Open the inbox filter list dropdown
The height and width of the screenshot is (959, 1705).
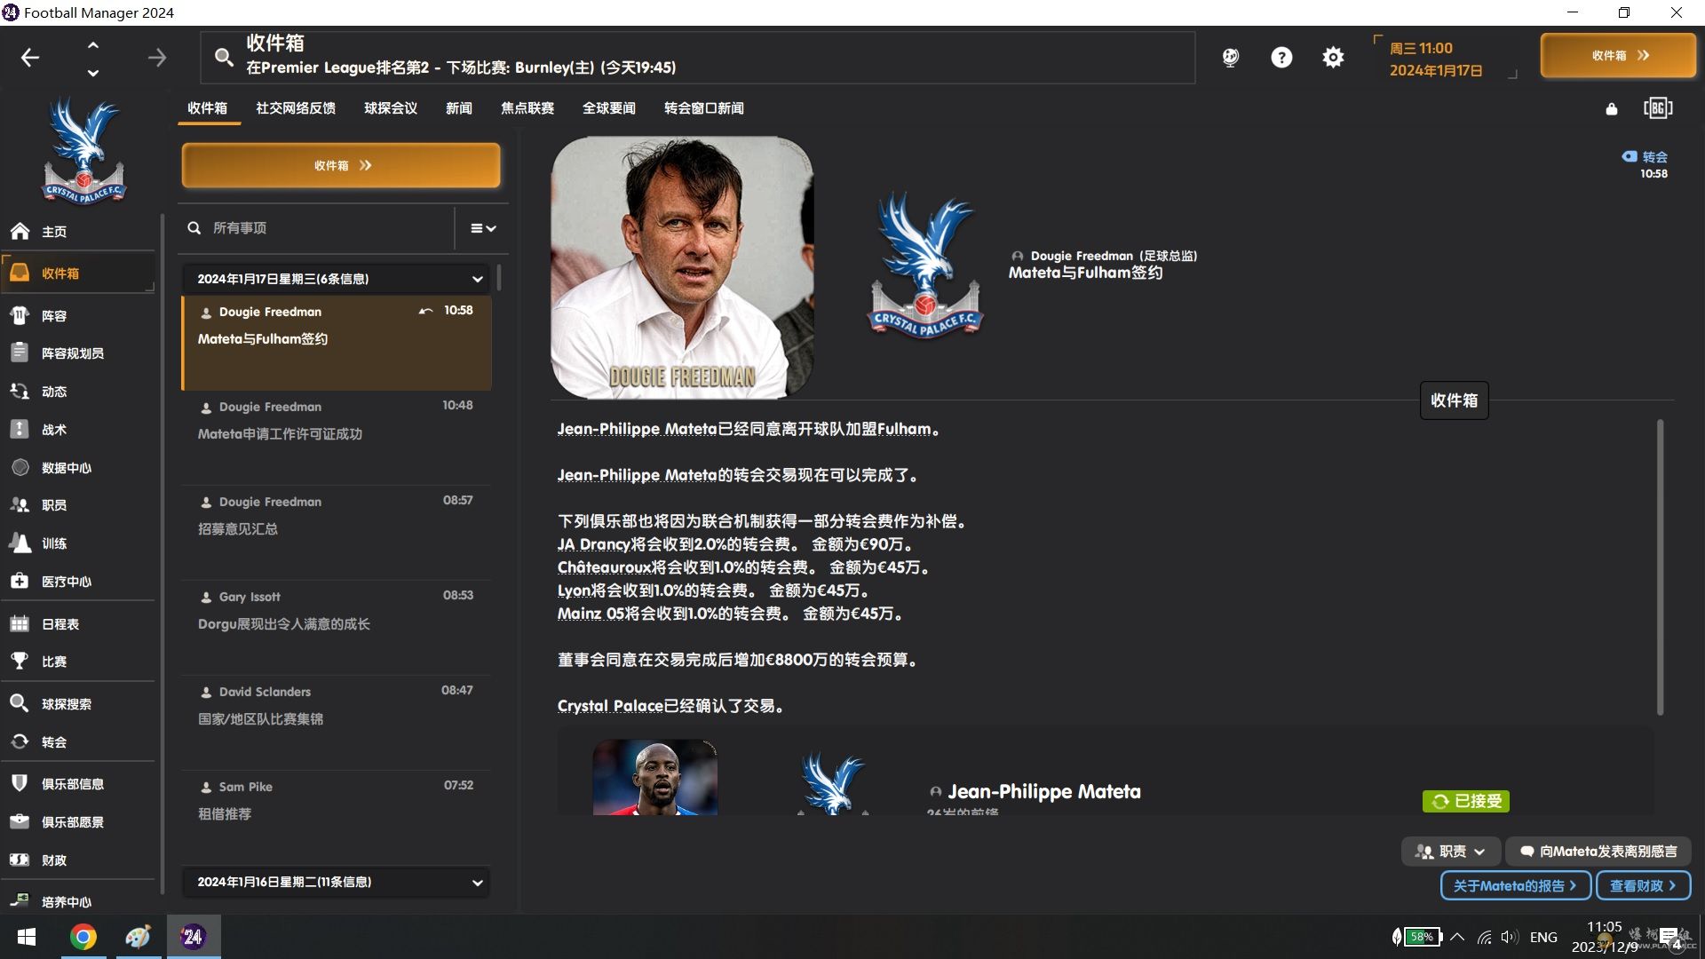click(482, 228)
